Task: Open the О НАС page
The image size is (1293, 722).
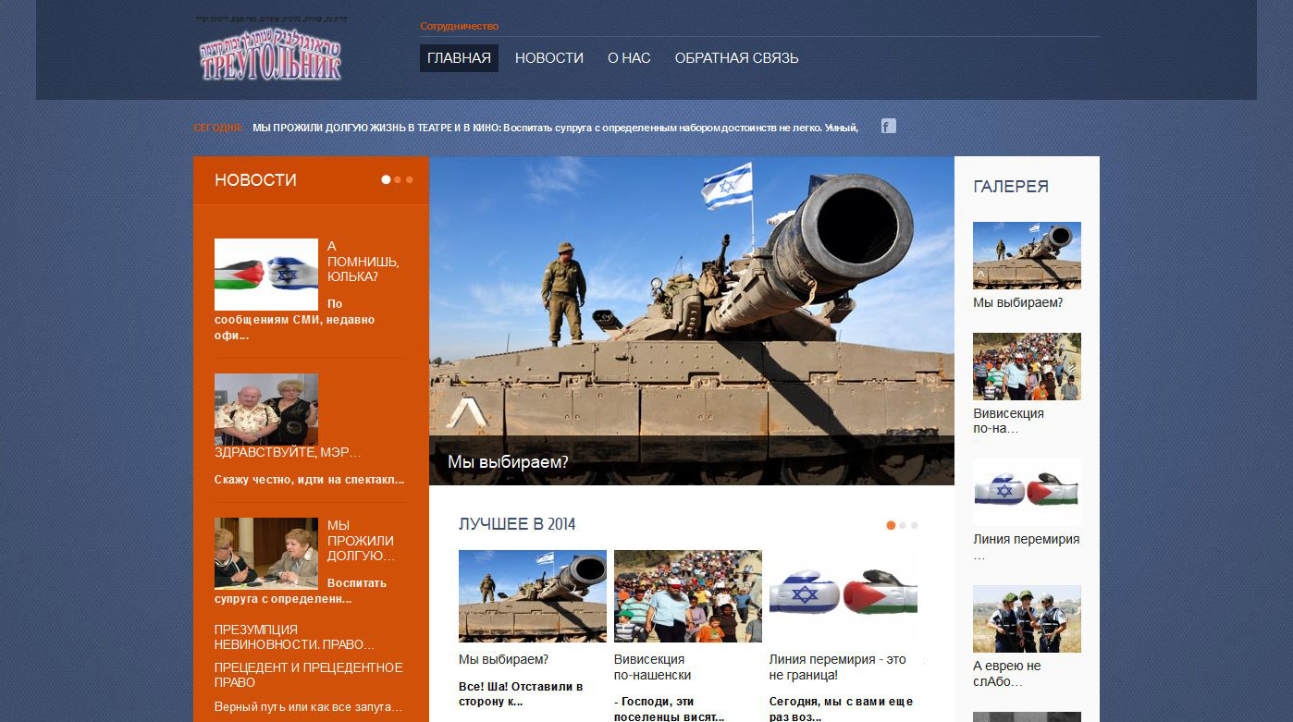Action: click(629, 58)
